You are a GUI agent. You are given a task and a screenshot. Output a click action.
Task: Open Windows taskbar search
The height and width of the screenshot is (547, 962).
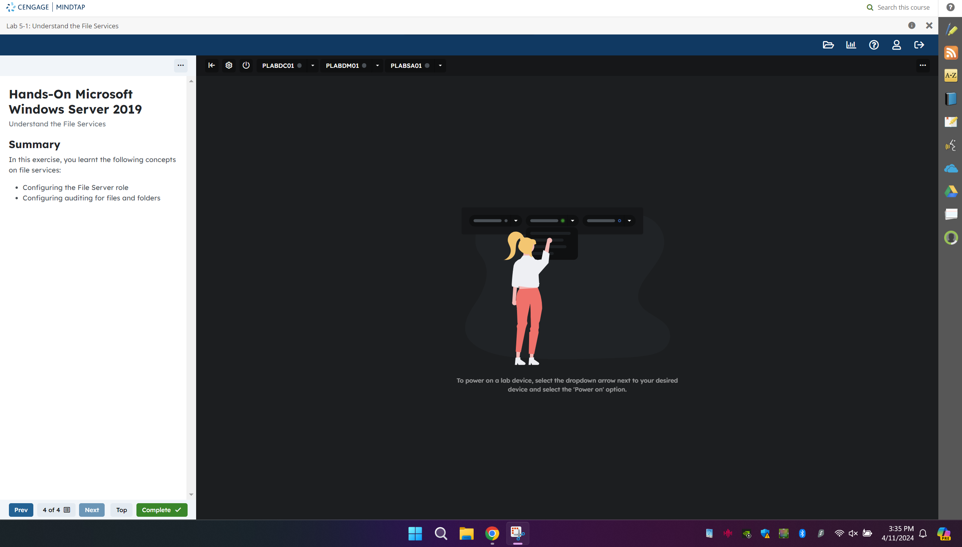[x=441, y=534]
